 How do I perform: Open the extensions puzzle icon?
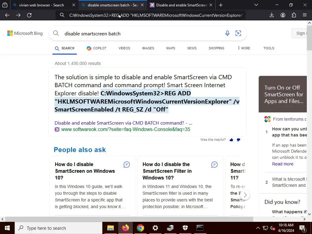pyautogui.click(x=294, y=15)
